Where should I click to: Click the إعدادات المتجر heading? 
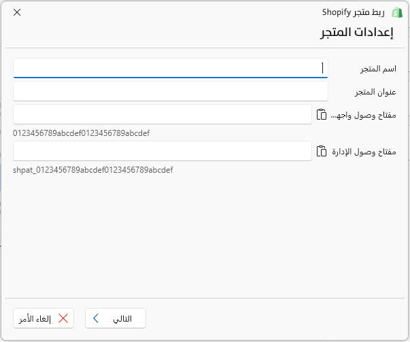(x=357, y=33)
